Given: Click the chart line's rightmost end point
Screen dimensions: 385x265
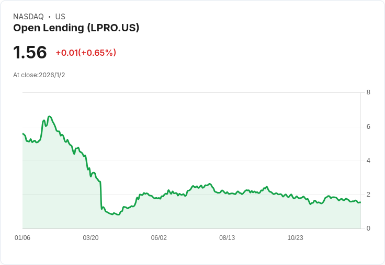Looking at the screenshot, I should [360, 202].
